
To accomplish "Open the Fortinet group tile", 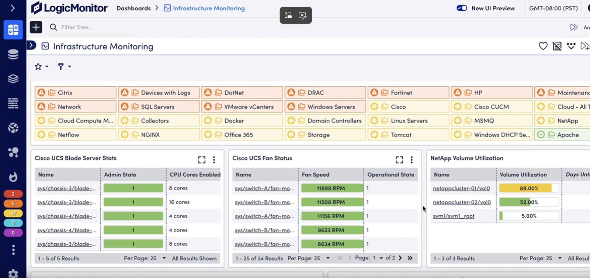I will tap(409, 93).
